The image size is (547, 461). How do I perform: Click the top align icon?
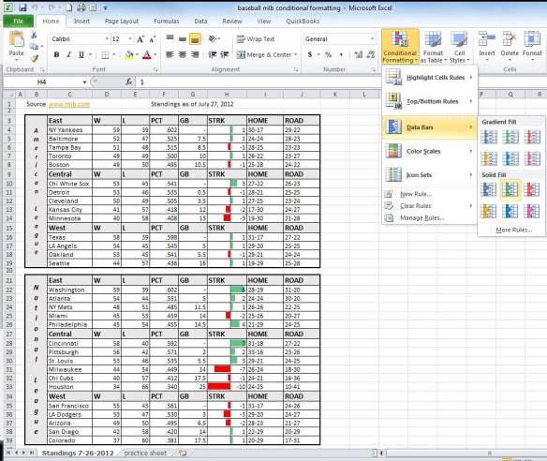pyautogui.click(x=170, y=38)
